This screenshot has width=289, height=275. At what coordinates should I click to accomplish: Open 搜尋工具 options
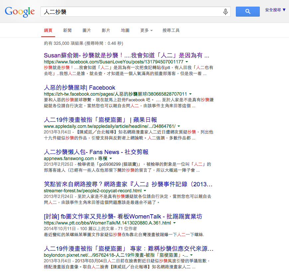(x=171, y=31)
